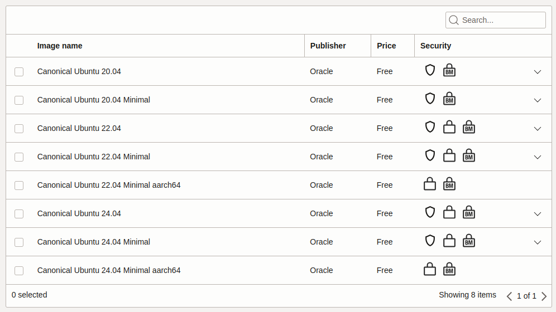556x312 pixels.
Task: Expand the Canonical Ubuntu 20.04 row details
Action: [538, 72]
